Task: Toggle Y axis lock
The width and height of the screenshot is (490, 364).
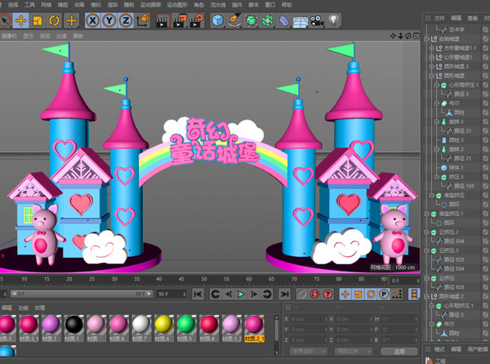Action: [x=109, y=20]
